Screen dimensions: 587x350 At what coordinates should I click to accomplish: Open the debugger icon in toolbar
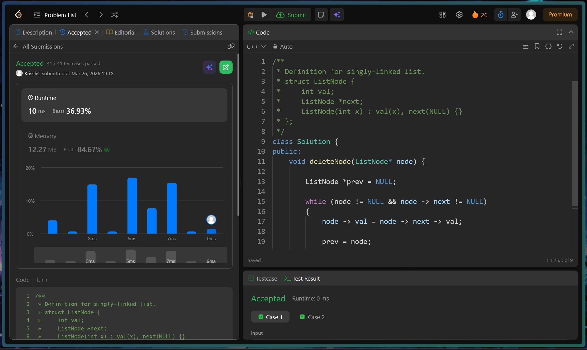coord(250,15)
